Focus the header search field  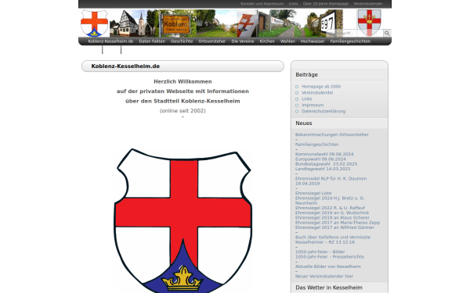356,33
